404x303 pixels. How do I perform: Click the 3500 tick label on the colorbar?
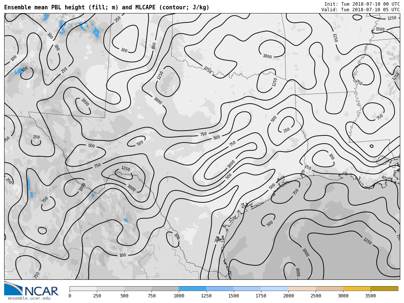point(370,296)
